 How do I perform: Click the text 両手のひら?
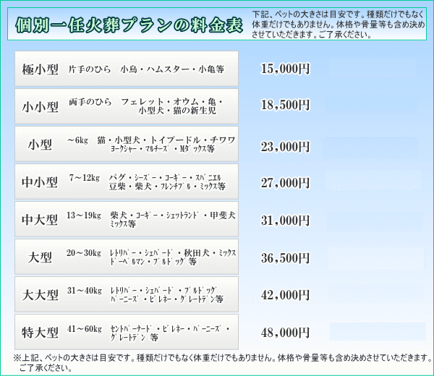pos(90,102)
